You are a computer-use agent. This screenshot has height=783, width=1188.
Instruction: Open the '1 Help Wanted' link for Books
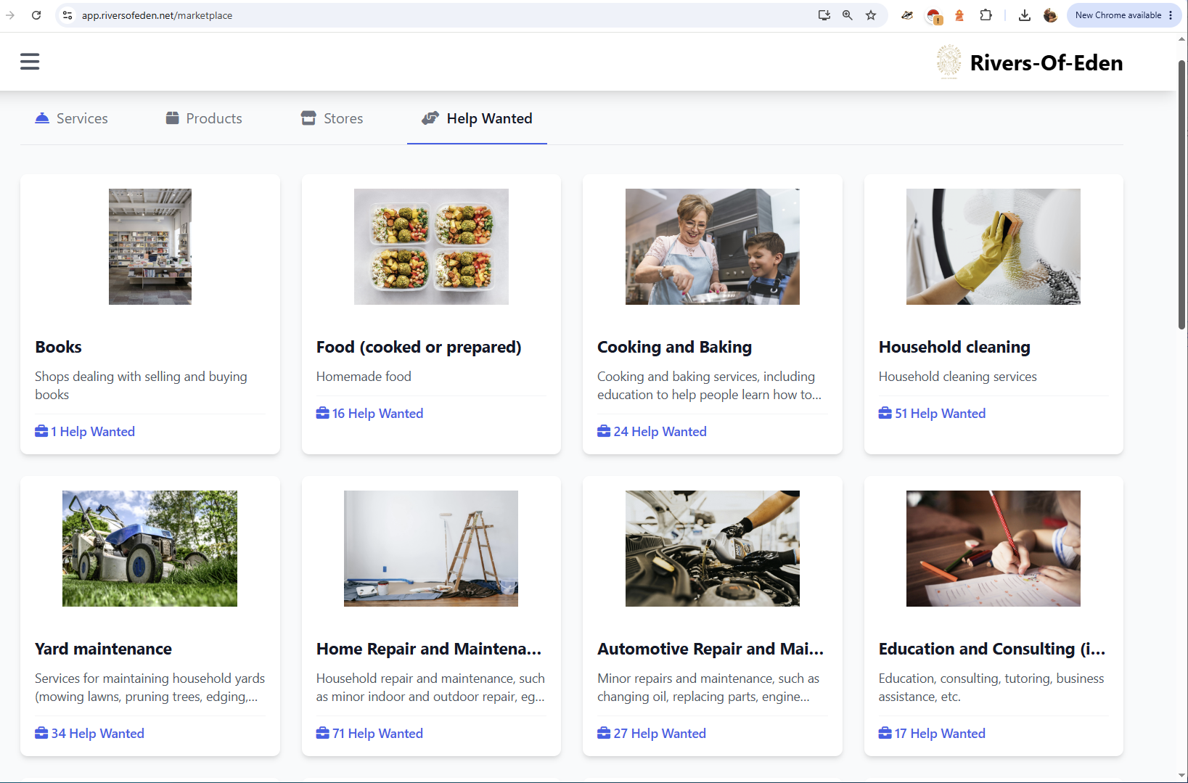tap(85, 432)
